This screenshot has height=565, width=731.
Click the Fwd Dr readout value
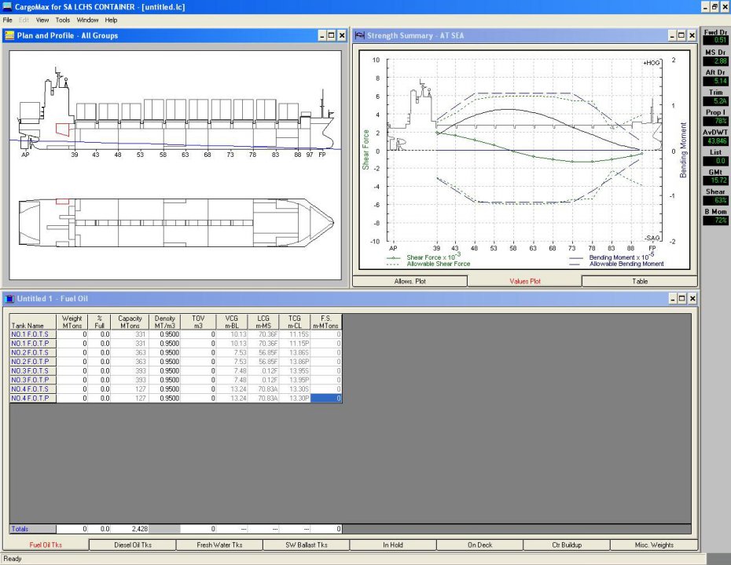pyautogui.click(x=715, y=40)
